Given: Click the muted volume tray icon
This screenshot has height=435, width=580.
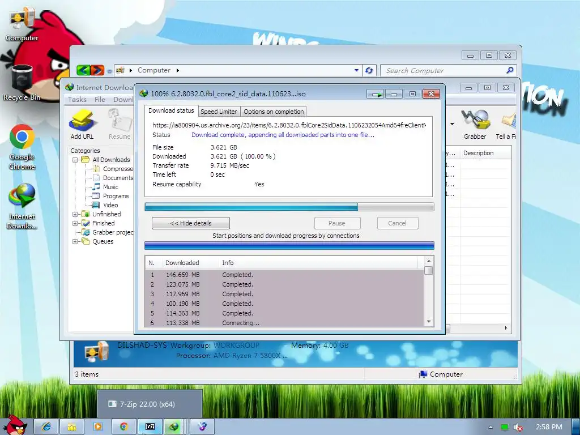Looking at the screenshot, I should coord(518,427).
